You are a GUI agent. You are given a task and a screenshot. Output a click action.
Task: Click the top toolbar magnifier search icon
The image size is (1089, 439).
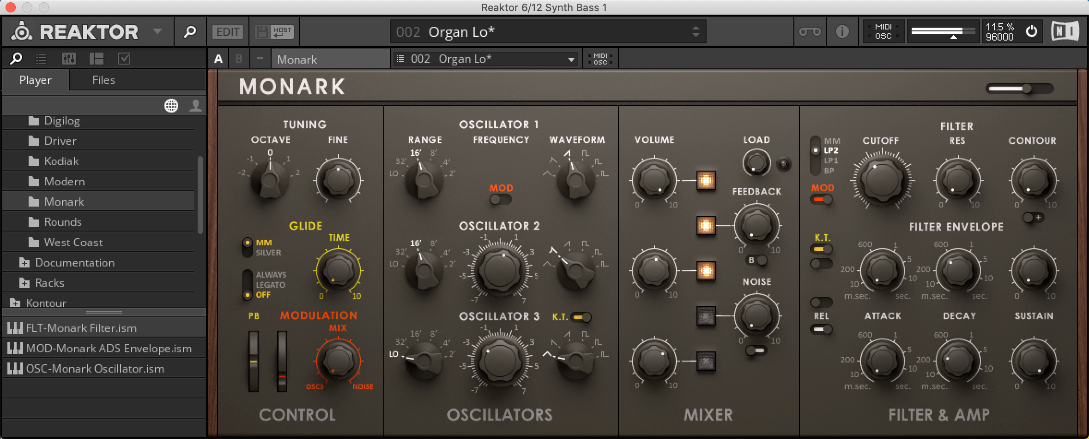(x=190, y=32)
